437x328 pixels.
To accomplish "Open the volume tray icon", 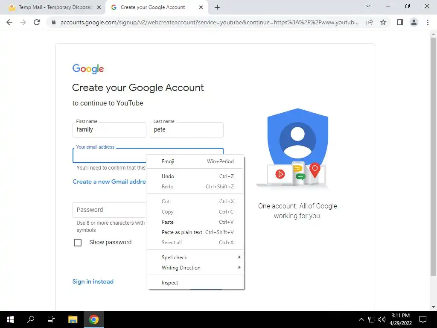I will [x=382, y=319].
